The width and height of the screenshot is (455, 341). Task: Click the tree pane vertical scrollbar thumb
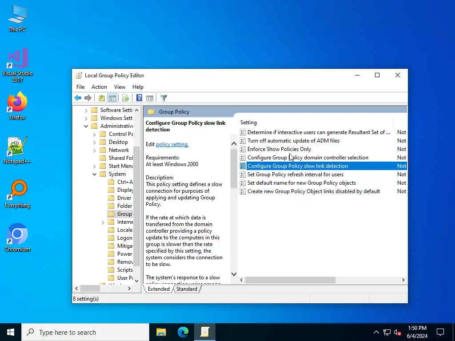click(136, 206)
